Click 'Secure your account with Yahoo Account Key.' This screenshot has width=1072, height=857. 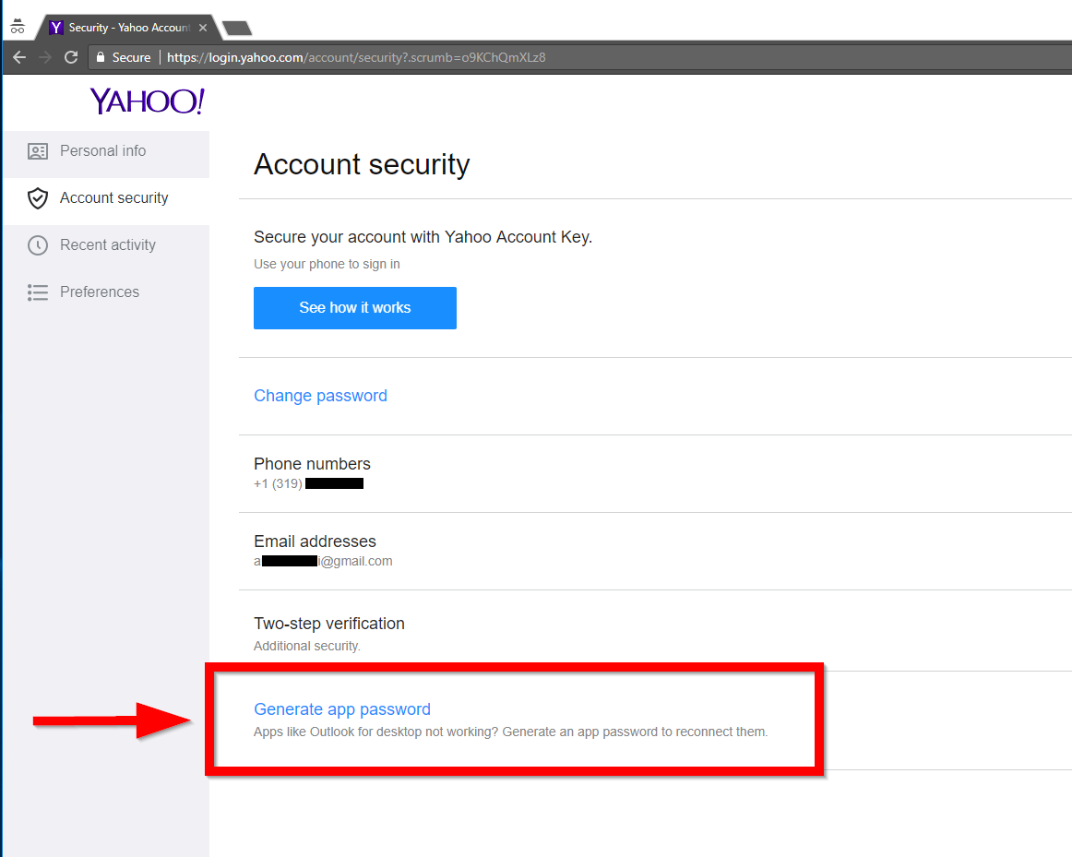[x=423, y=237]
